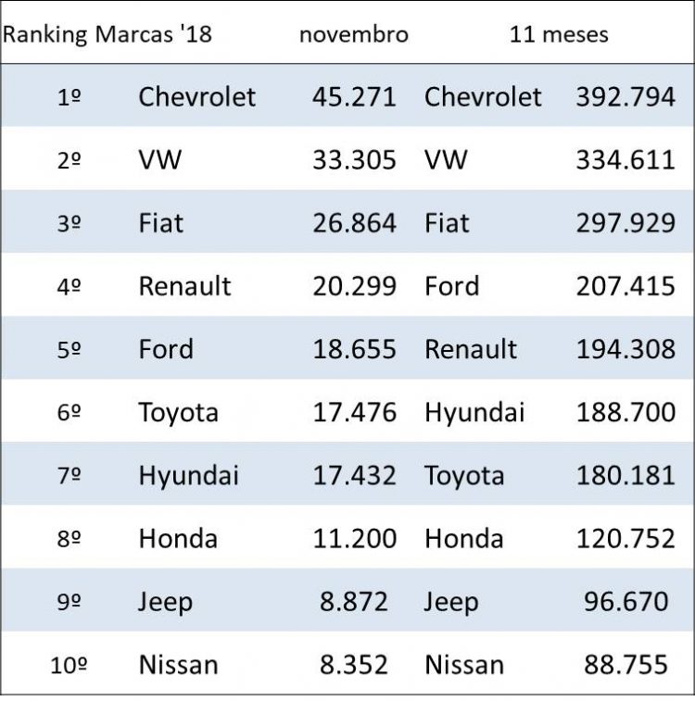The width and height of the screenshot is (695, 701).
Task: Click the 10º ranking position cell
Action: click(69, 665)
